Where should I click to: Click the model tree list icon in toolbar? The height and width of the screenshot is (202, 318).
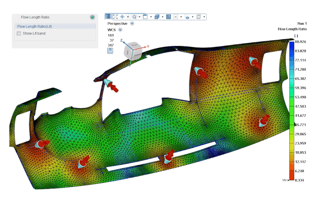point(108,17)
